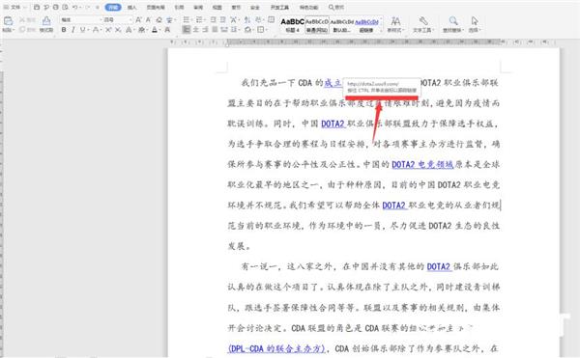Open the 页面布局 Page Layout tab
The height and width of the screenshot is (358, 580).
tap(156, 8)
